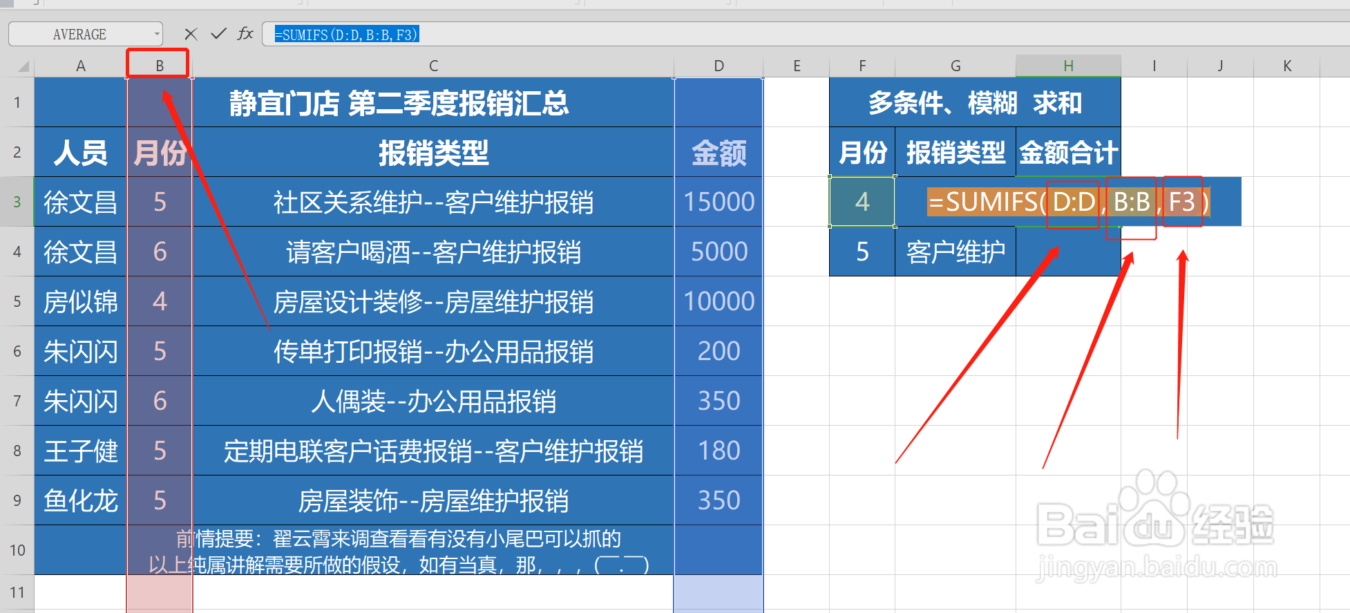This screenshot has height=613, width=1350.
Task: Select row 2 header
Action: point(17,152)
